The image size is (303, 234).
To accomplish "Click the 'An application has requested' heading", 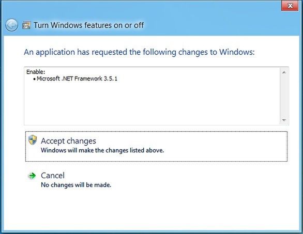I will tap(139, 52).
